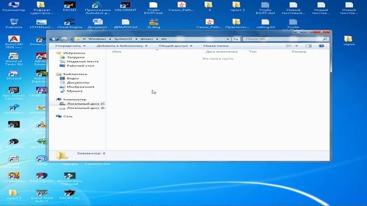This screenshot has height=206, width=367.
Task: Sort by the Дата изменения column header
Action: 222,51
